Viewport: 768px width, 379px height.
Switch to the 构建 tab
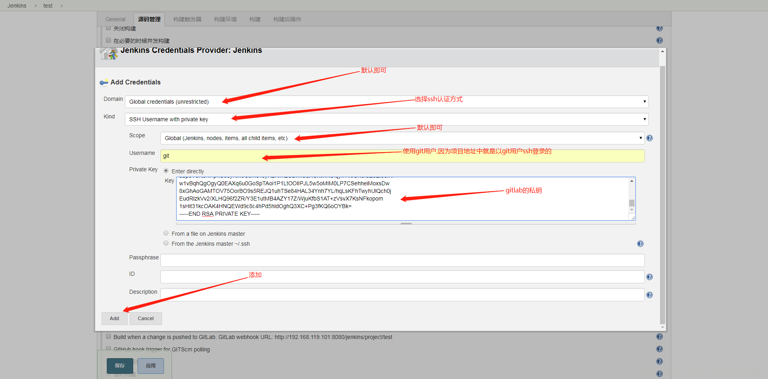tap(255, 19)
